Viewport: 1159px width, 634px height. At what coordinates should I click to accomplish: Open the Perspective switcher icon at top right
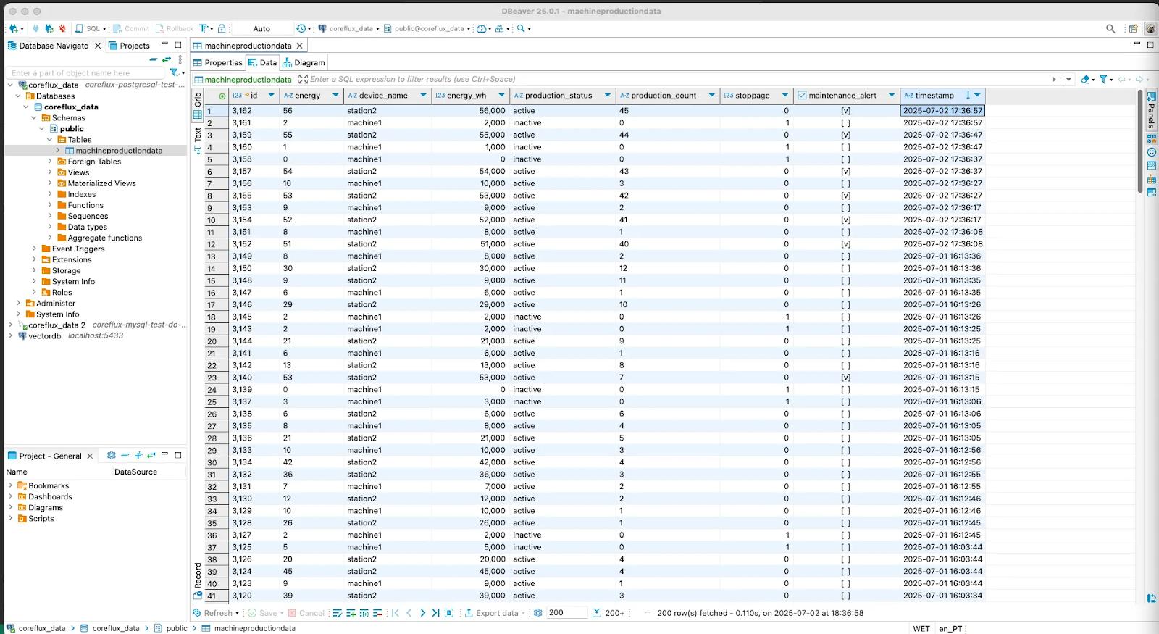[1134, 29]
